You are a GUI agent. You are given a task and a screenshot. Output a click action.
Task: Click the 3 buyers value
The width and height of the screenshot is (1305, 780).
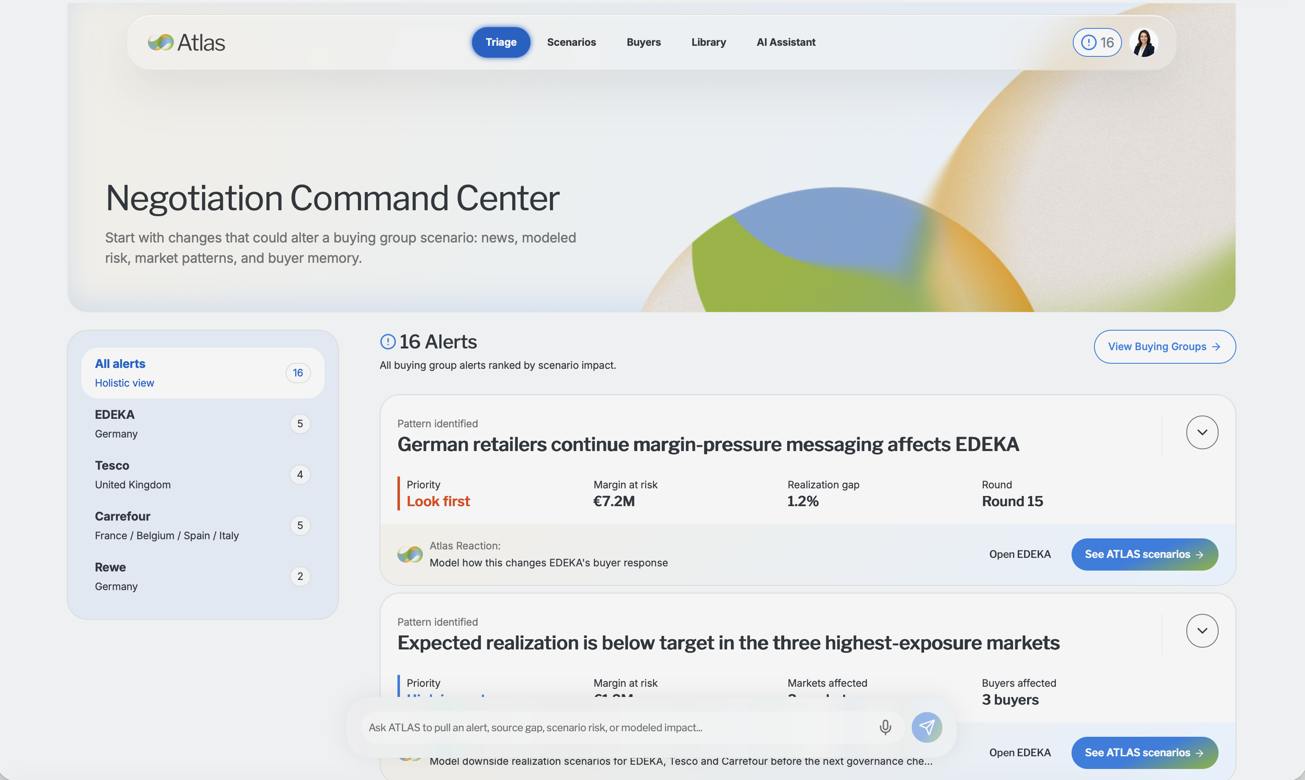[x=1010, y=699]
